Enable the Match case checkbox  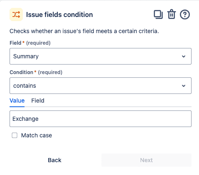coord(15,135)
